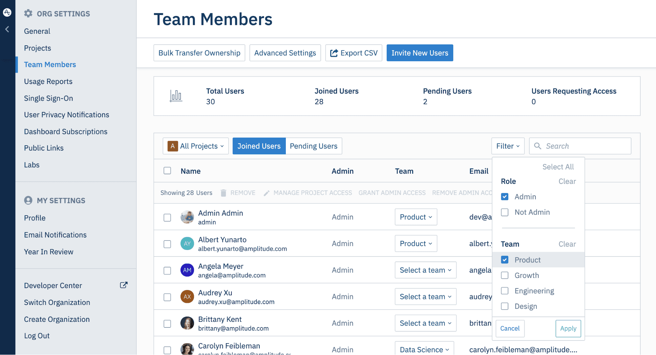Uncheck the Admin role filter checkbox
656x355 pixels.
(x=504, y=197)
